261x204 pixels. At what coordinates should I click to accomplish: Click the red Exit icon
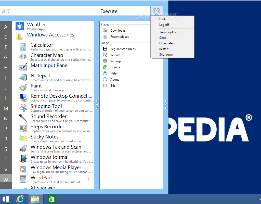(105, 85)
